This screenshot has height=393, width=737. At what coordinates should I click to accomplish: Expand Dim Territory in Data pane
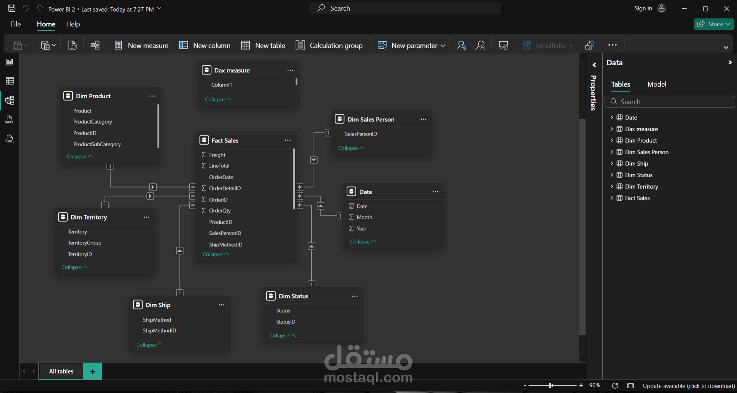611,187
